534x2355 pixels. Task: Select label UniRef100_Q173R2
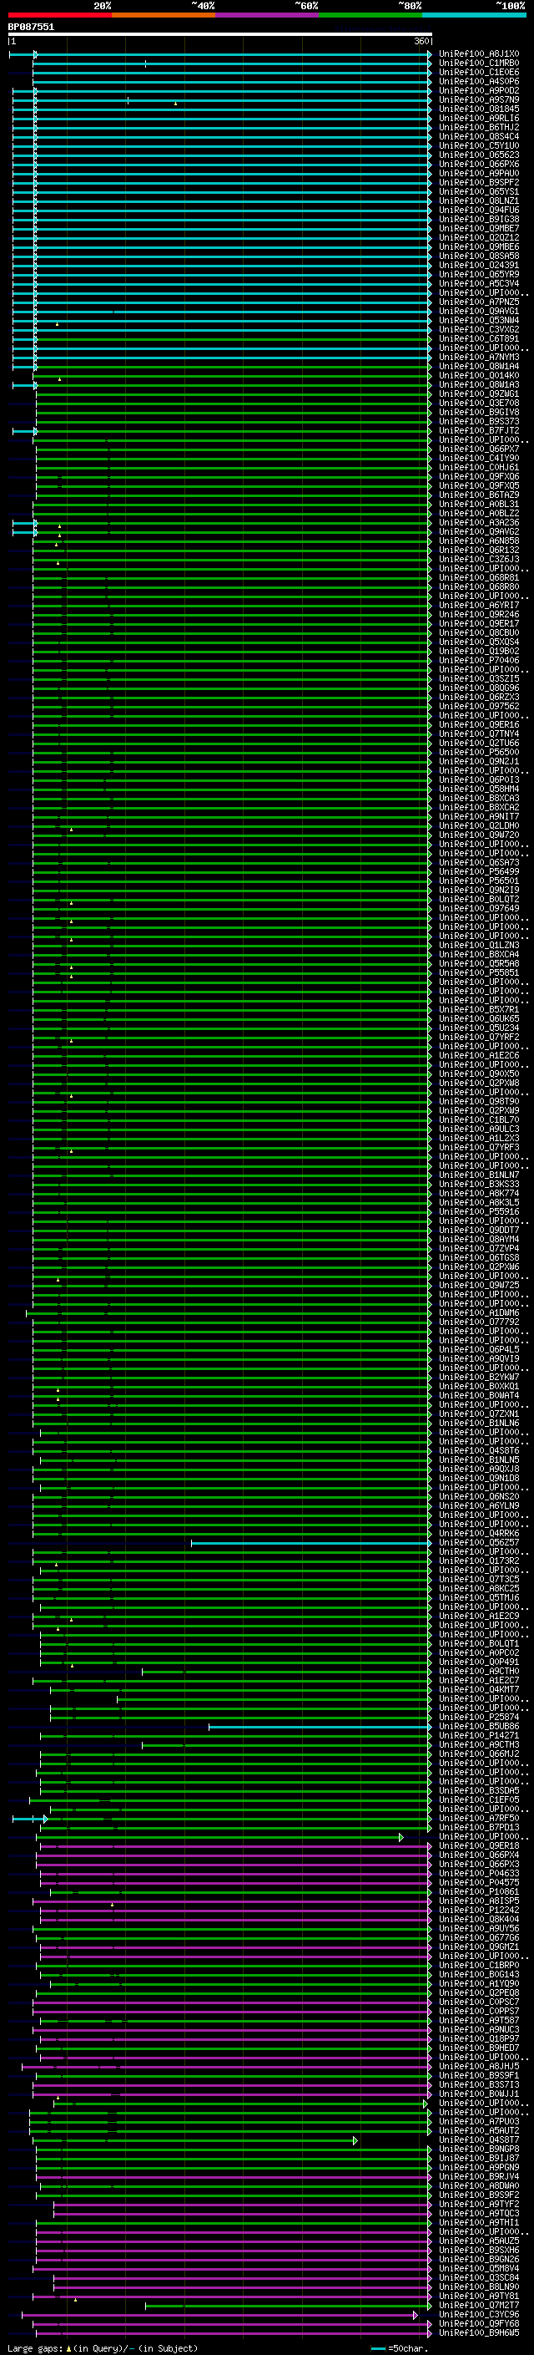[479, 1561]
